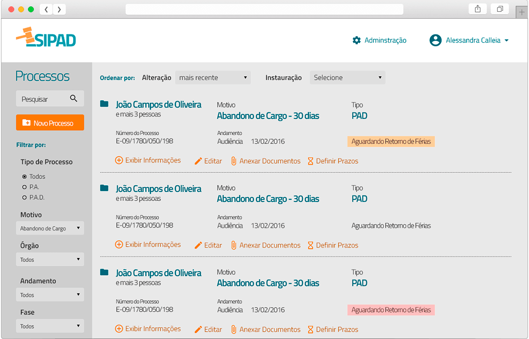The height and width of the screenshot is (339, 529).
Task: Open the Alteração sort dropdown
Action: [x=212, y=78]
